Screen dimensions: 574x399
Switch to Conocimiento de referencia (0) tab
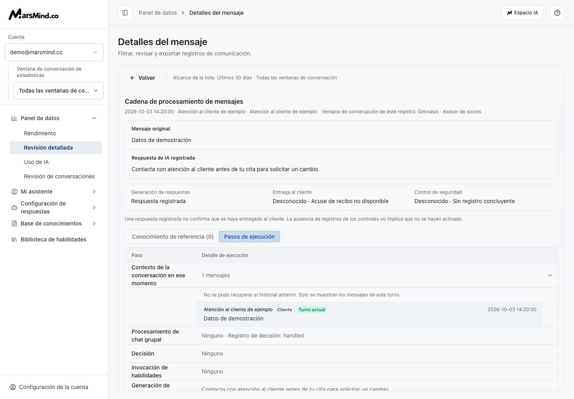(173, 237)
